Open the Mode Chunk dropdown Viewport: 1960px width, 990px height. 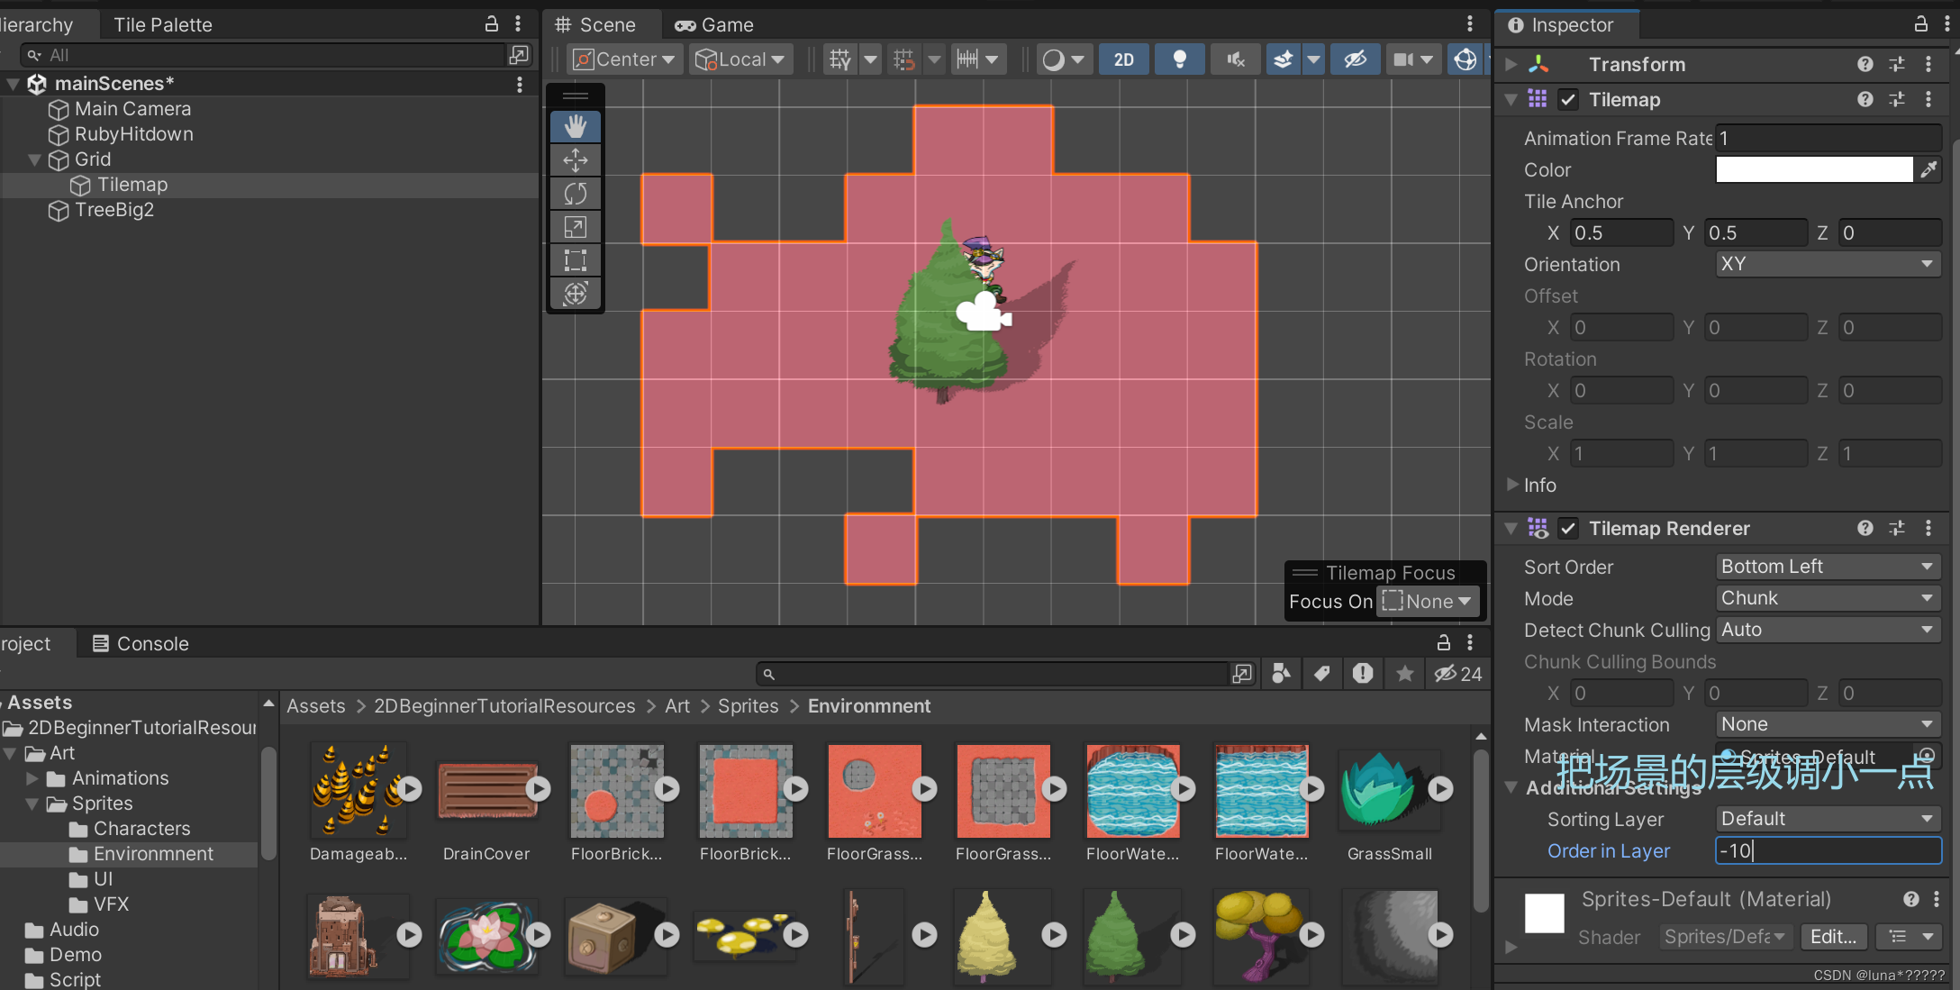coord(1828,598)
